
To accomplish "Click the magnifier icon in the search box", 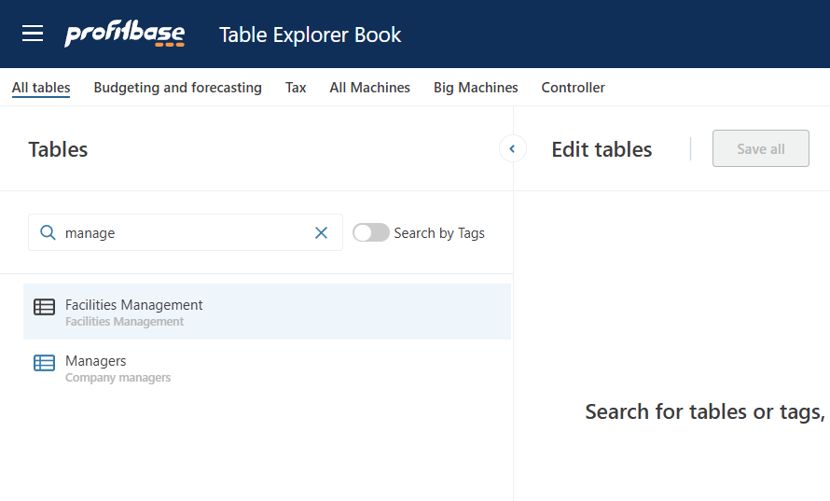I will (x=48, y=233).
